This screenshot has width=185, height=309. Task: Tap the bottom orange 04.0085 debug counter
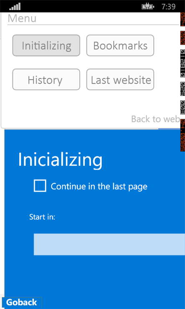[x=182, y=135]
